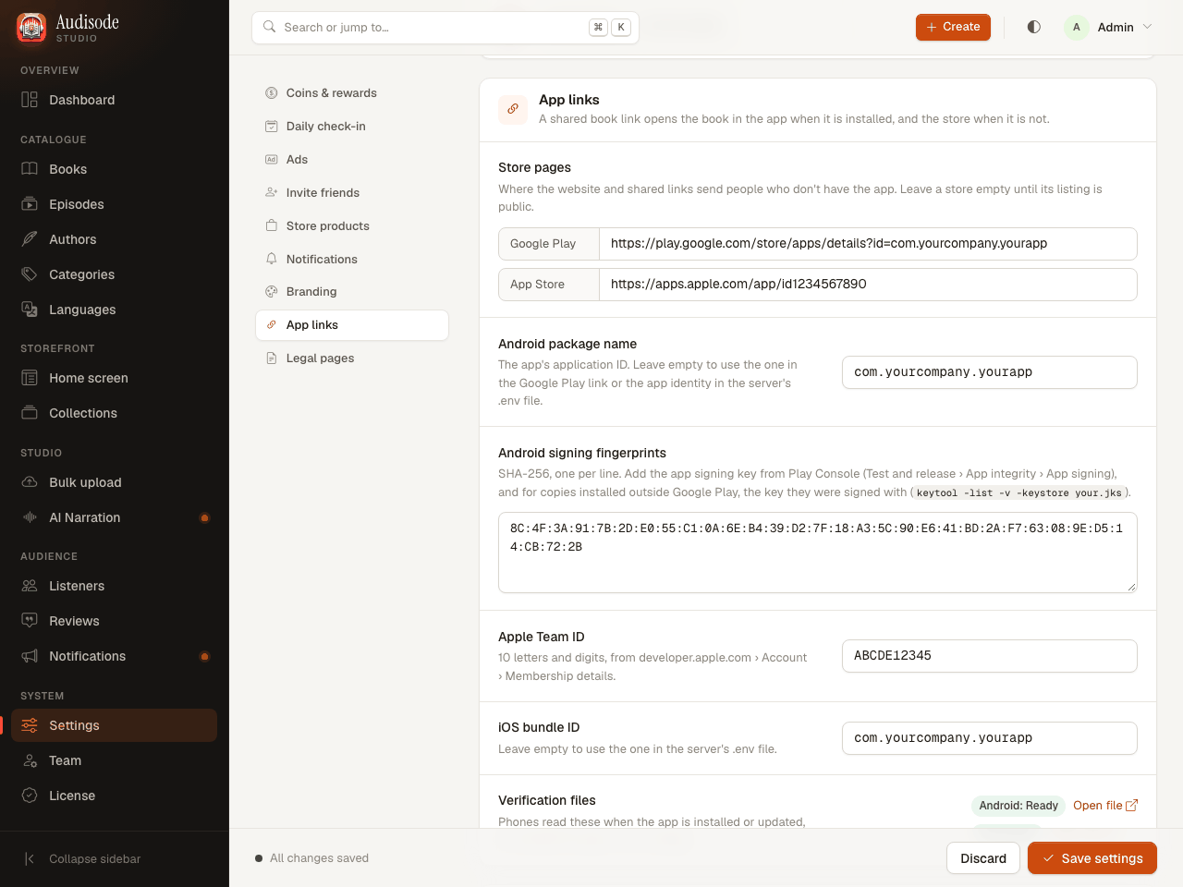1183x887 pixels.
Task: Edit the Google Play store URL field
Action: coord(868,244)
